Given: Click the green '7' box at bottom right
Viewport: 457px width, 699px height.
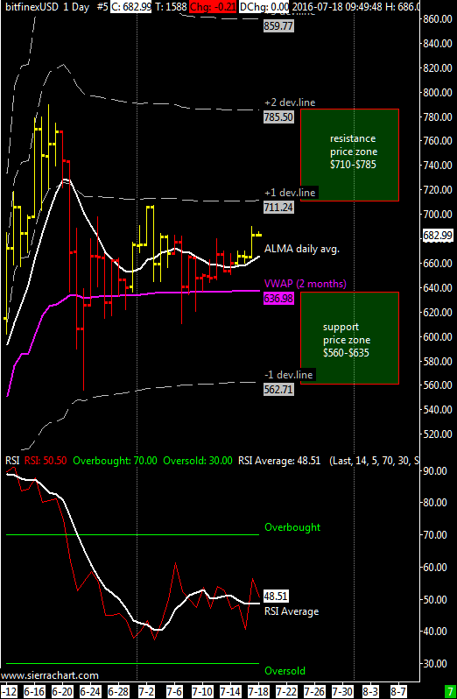Looking at the screenshot, I should pyautogui.click(x=450, y=690).
